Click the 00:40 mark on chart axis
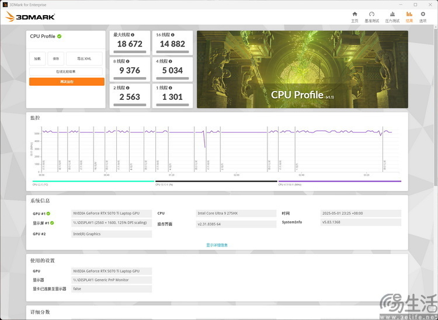The image size is (438, 320). click(106, 175)
